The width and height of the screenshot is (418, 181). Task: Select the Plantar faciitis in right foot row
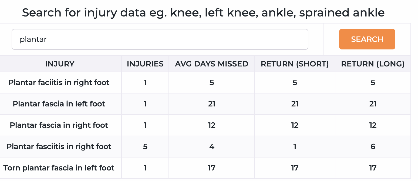pos(59,82)
